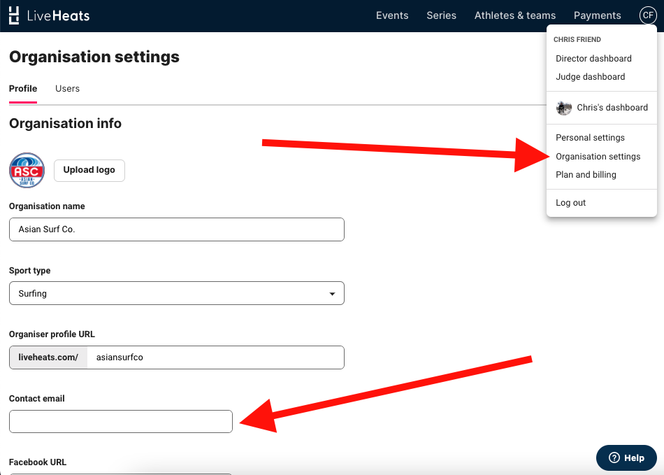This screenshot has height=475, width=664.
Task: Click the liveheats.com/ URL prefix
Action: pyautogui.click(x=48, y=357)
